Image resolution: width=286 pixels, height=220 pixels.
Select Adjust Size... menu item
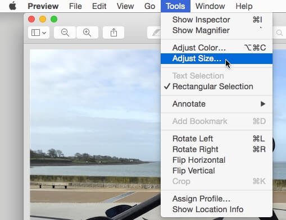(216, 58)
